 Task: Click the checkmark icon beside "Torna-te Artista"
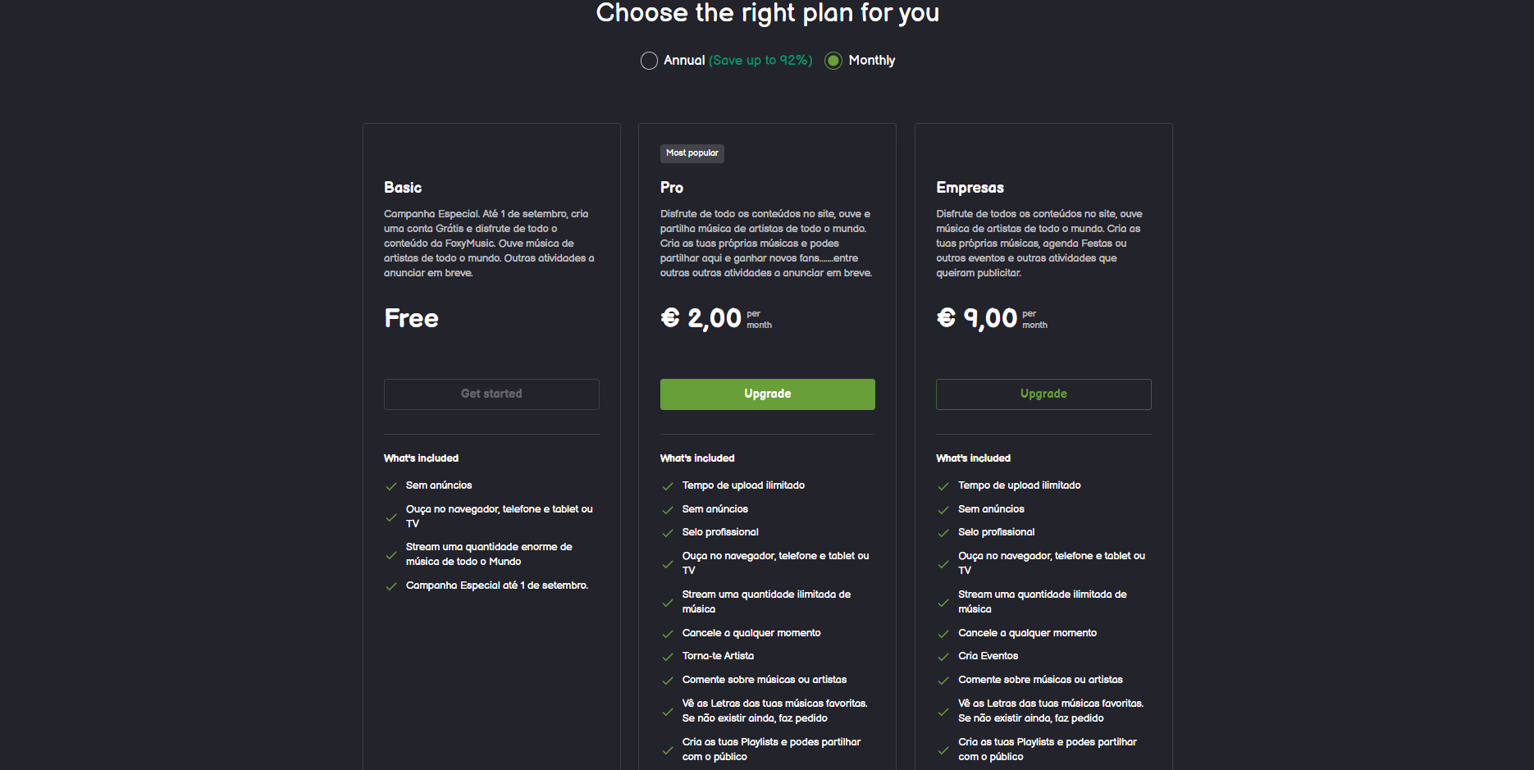(668, 657)
